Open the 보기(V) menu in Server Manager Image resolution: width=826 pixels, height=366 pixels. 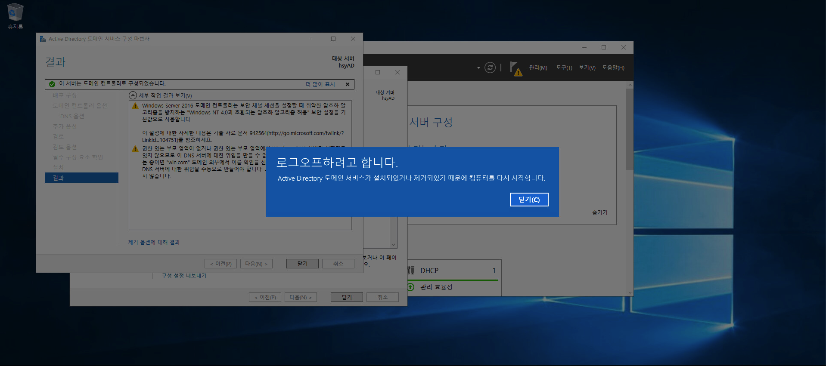(x=587, y=68)
